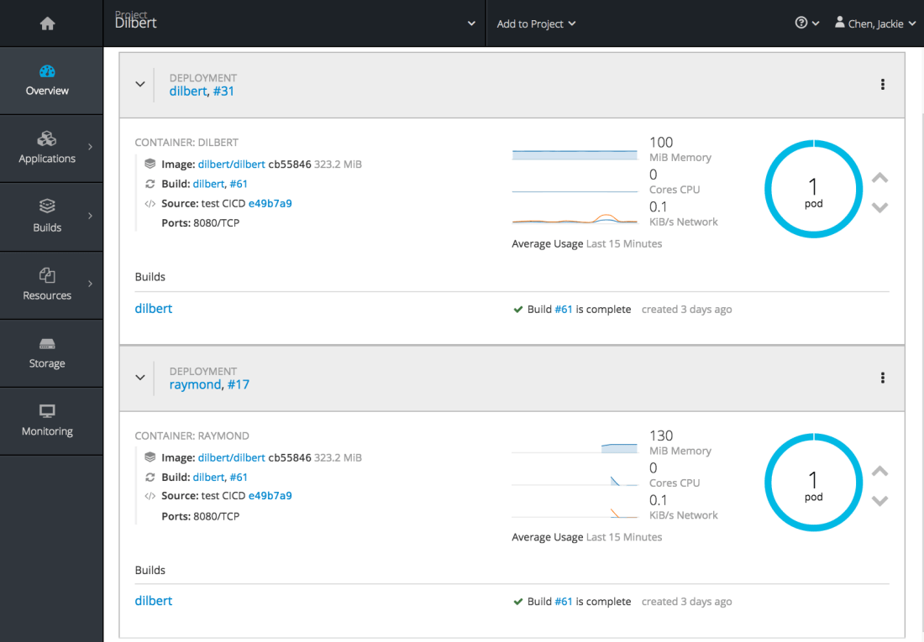
Task: Expand the Resources sidebar menu
Action: pyautogui.click(x=47, y=284)
